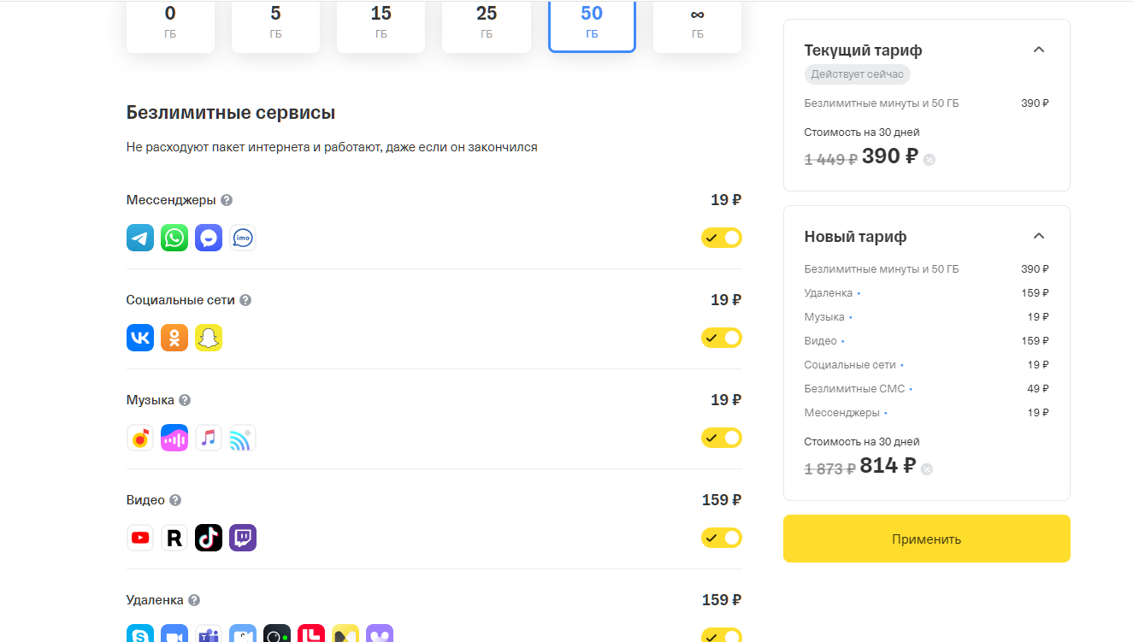
Task: Click the 390 ₽ current tariff total
Action: 890,156
